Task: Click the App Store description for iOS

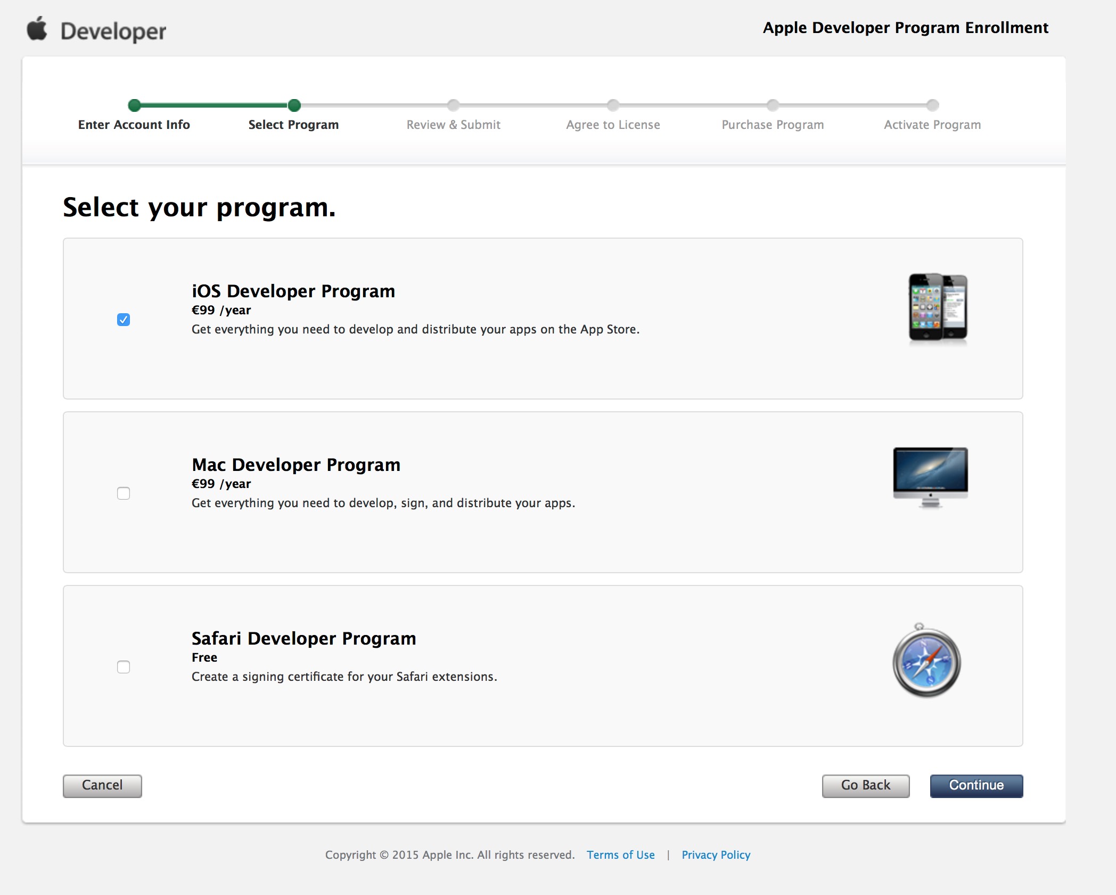Action: point(415,329)
